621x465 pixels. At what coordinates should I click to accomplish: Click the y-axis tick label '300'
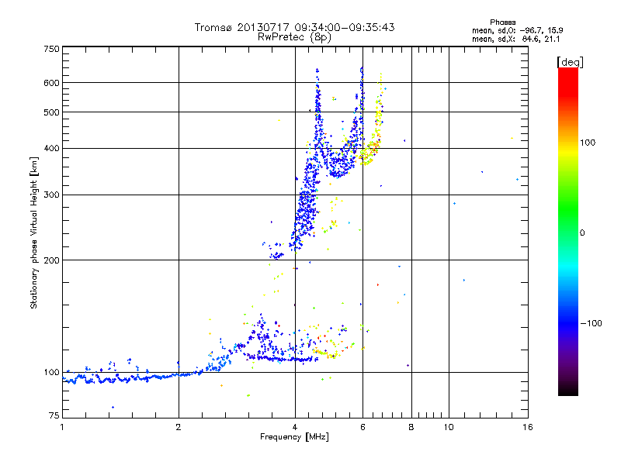pos(51,195)
